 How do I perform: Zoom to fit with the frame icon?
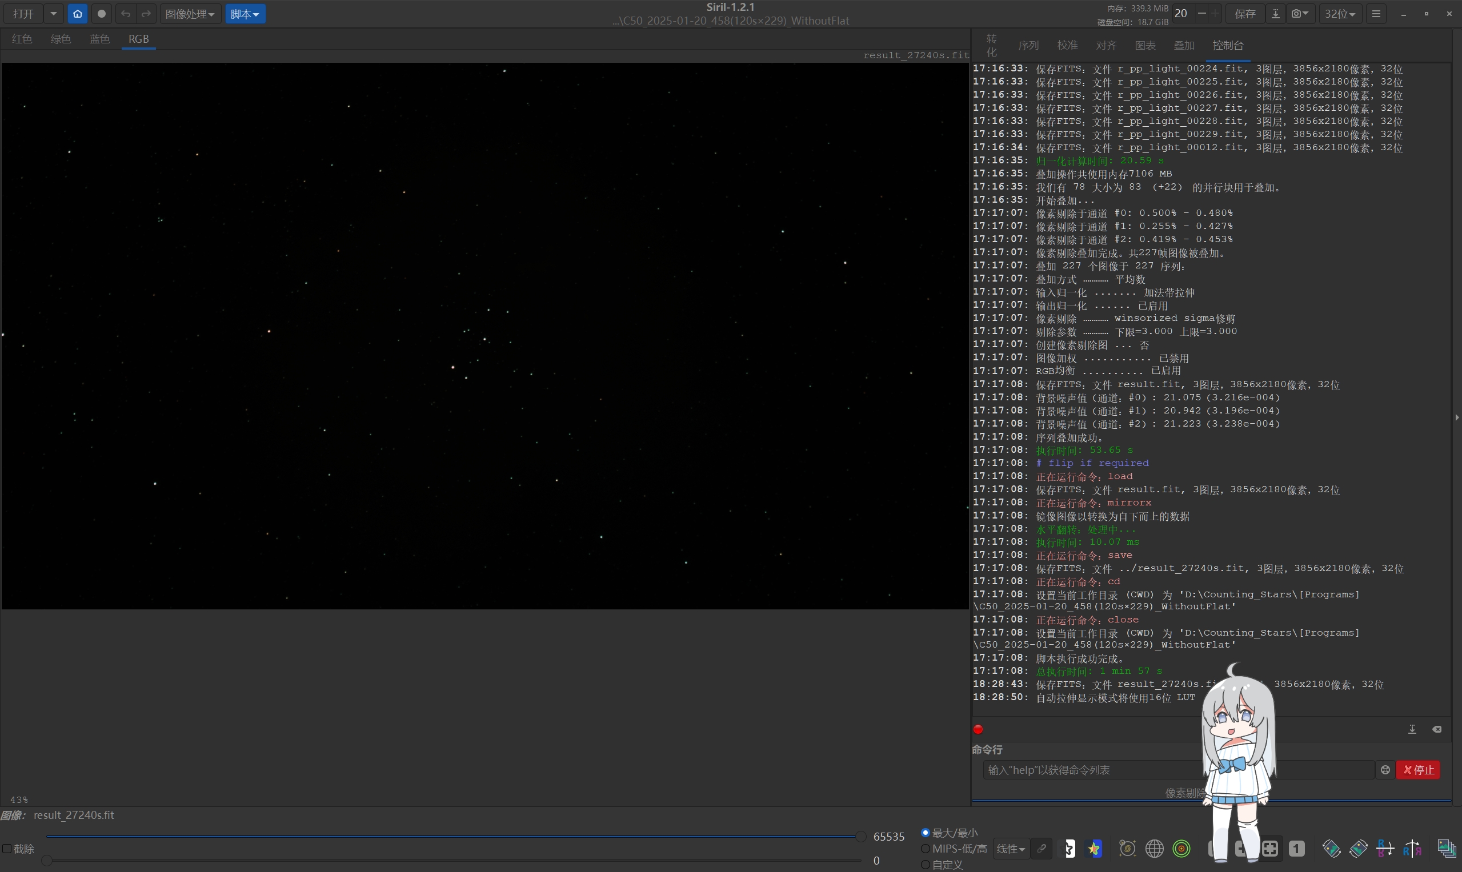[1270, 849]
